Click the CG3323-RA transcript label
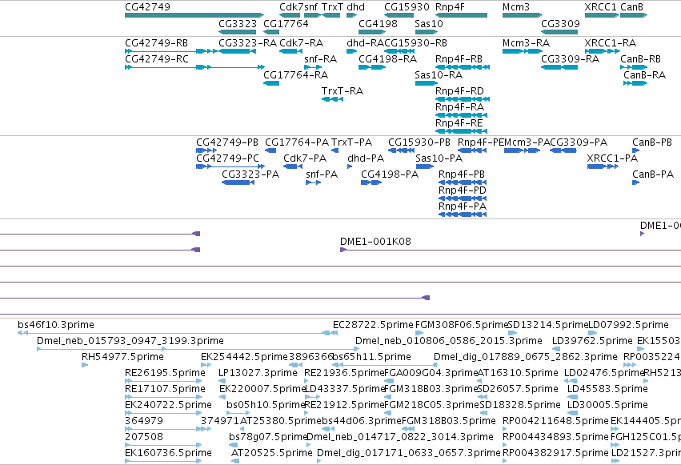This screenshot has width=681, height=465. click(x=247, y=43)
